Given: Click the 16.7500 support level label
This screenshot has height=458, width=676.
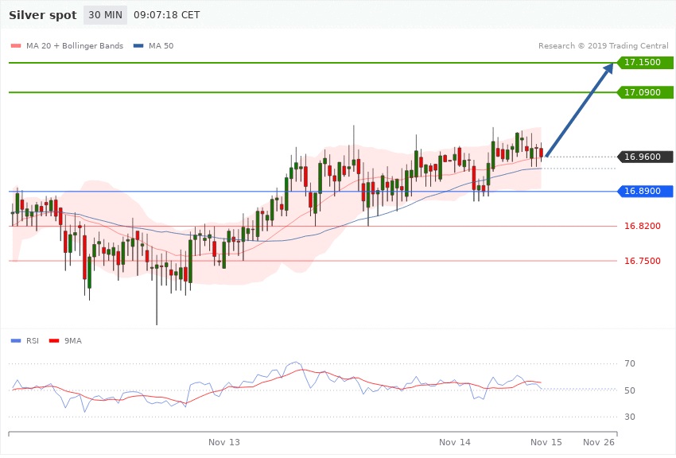Looking at the screenshot, I should pyautogui.click(x=642, y=261).
